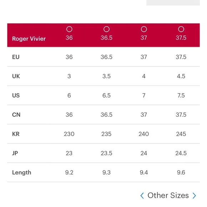The width and height of the screenshot is (207, 207).
Task: Click the EU row label
Action: coord(16,57)
